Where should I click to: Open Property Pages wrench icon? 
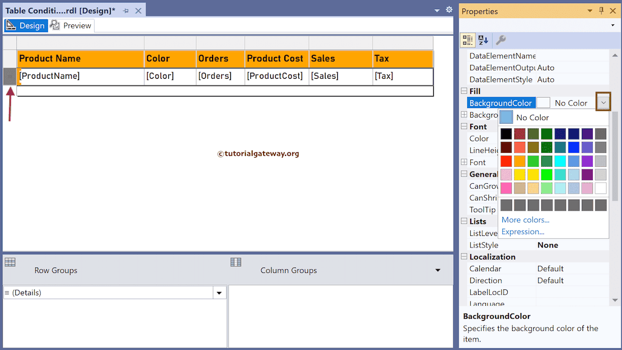[x=501, y=40]
